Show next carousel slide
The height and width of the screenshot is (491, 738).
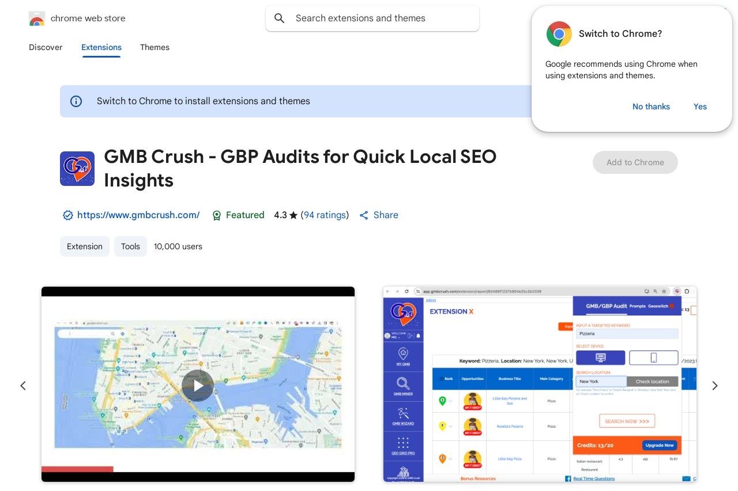715,386
